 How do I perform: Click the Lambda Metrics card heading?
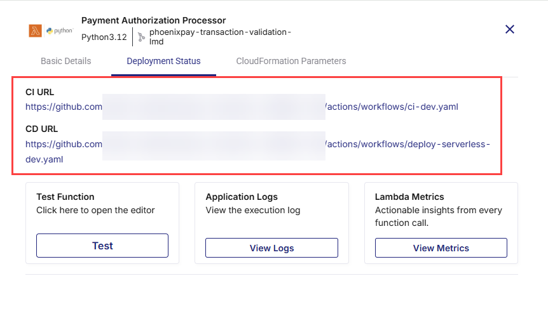[x=409, y=197]
